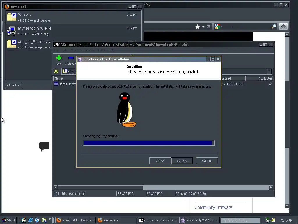
Task: Click the Firefox page scroll up arrow
Action: (x=287, y=34)
